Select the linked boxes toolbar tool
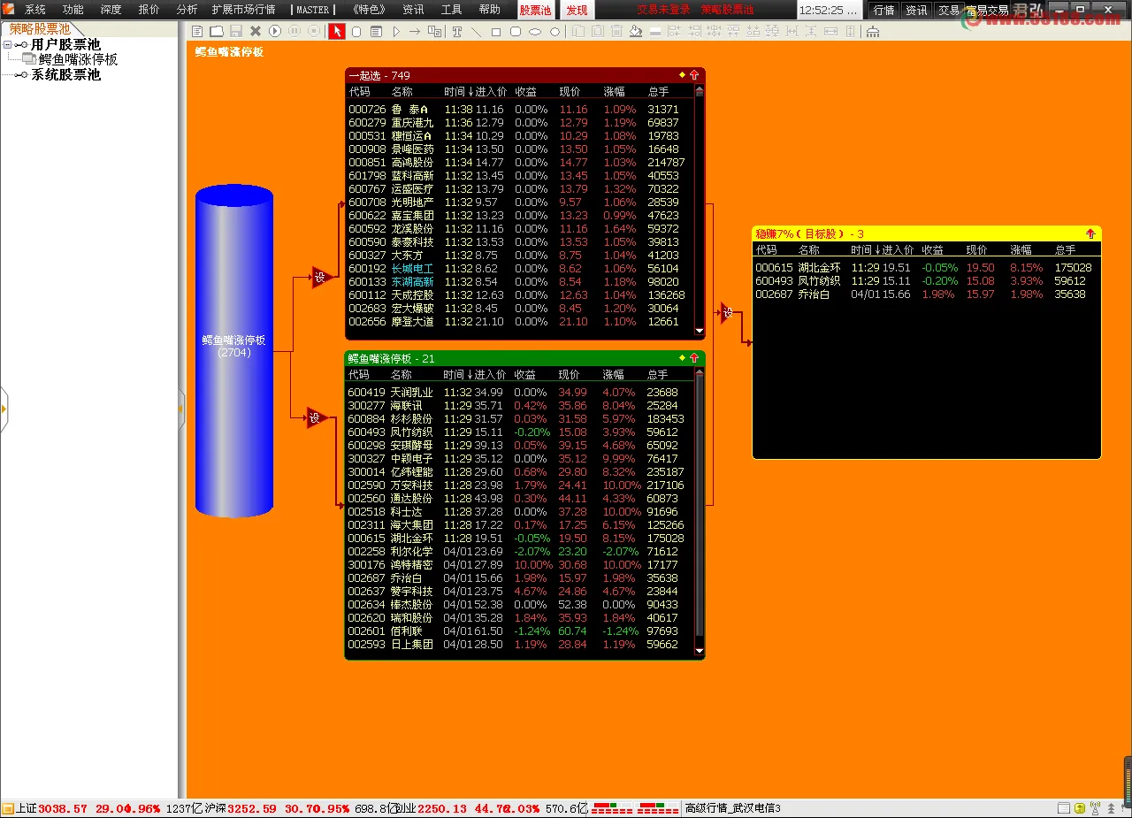This screenshot has width=1132, height=818. pos(434,31)
